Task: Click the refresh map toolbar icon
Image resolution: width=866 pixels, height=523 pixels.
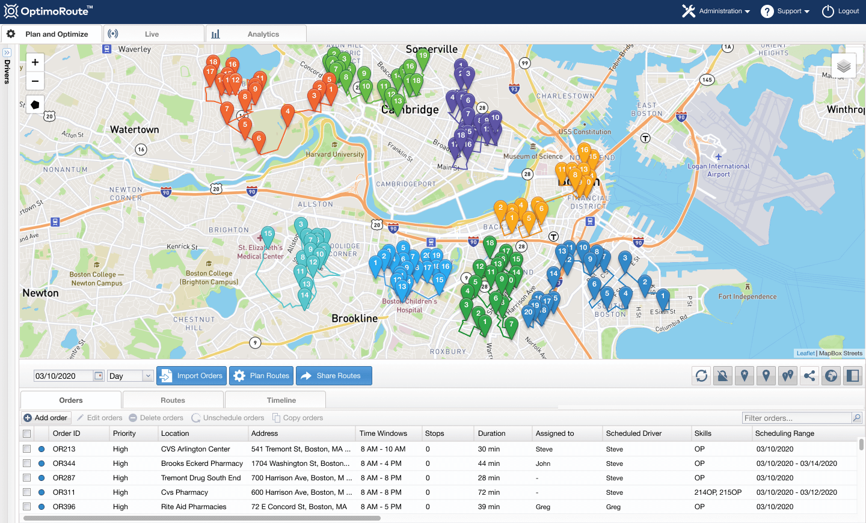Action: [701, 376]
